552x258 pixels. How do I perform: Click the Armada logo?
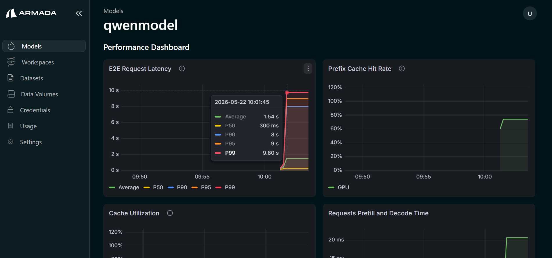point(31,13)
